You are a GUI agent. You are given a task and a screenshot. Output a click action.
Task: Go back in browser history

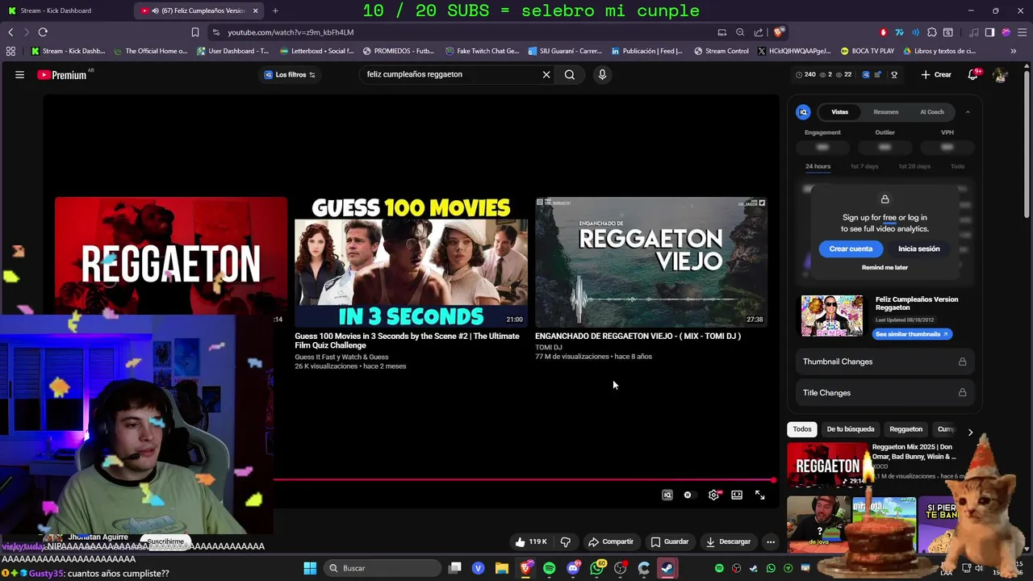tap(10, 32)
